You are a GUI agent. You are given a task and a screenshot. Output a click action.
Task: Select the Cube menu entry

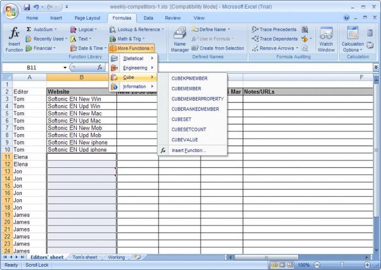click(x=133, y=77)
